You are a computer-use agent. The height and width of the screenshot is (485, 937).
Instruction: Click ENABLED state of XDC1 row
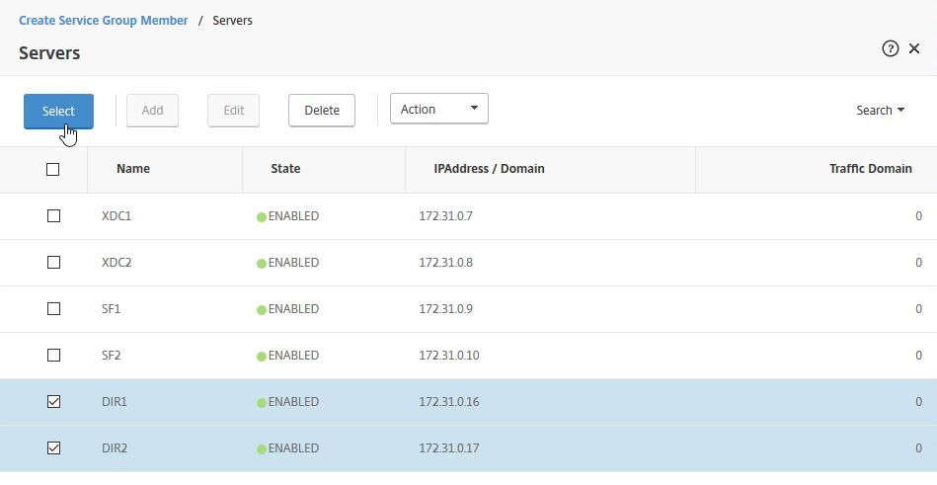pyautogui.click(x=293, y=216)
